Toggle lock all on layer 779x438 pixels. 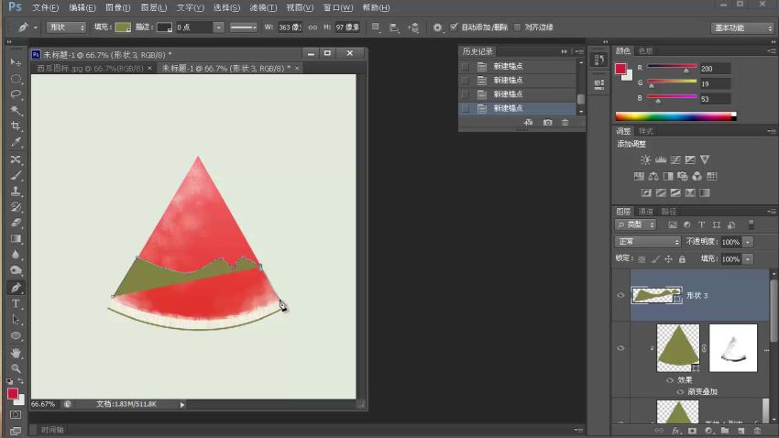tap(682, 258)
